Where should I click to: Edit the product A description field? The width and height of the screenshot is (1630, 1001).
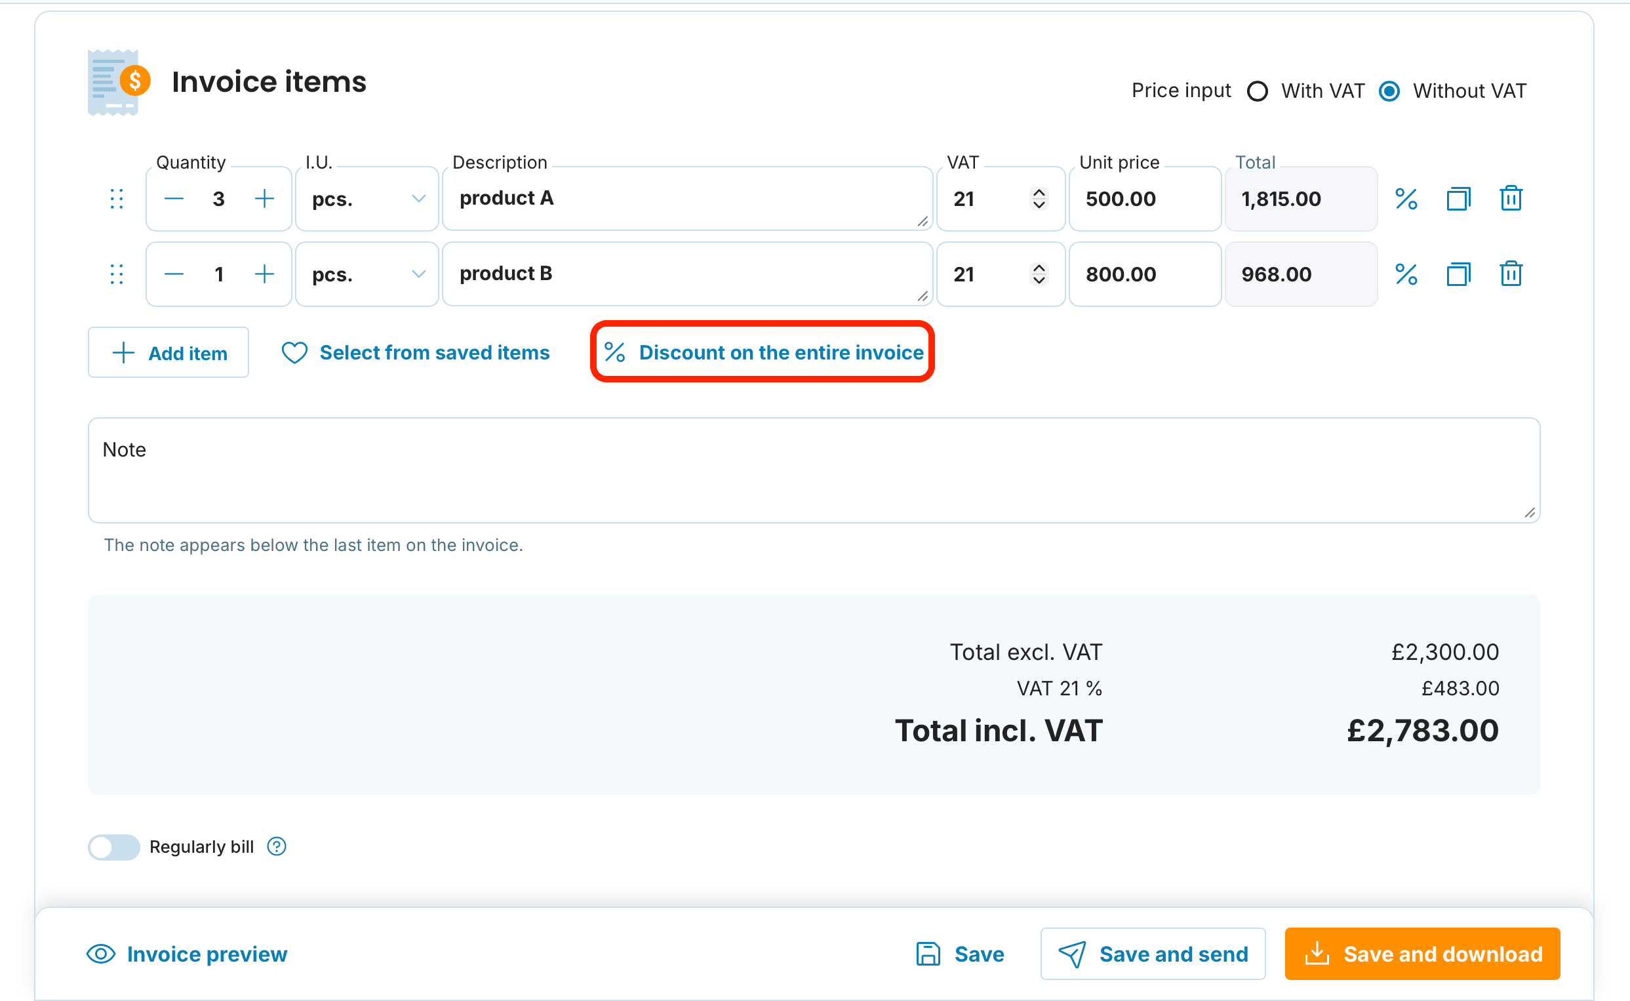pyautogui.click(x=687, y=199)
